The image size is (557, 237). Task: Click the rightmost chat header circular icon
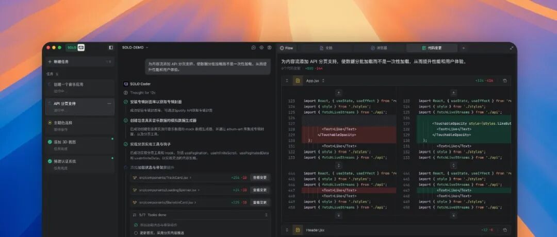(x=269, y=47)
